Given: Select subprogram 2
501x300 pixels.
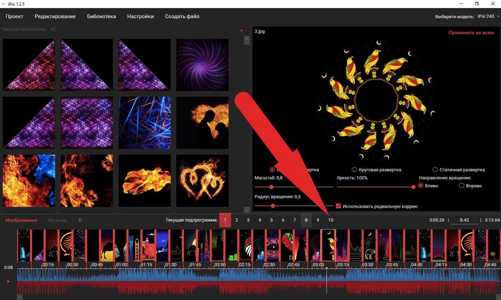Looking at the screenshot, I should pos(236,220).
